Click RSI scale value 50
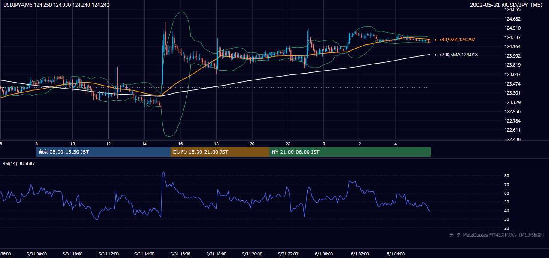549x258 pixels. pyautogui.click(x=506, y=202)
